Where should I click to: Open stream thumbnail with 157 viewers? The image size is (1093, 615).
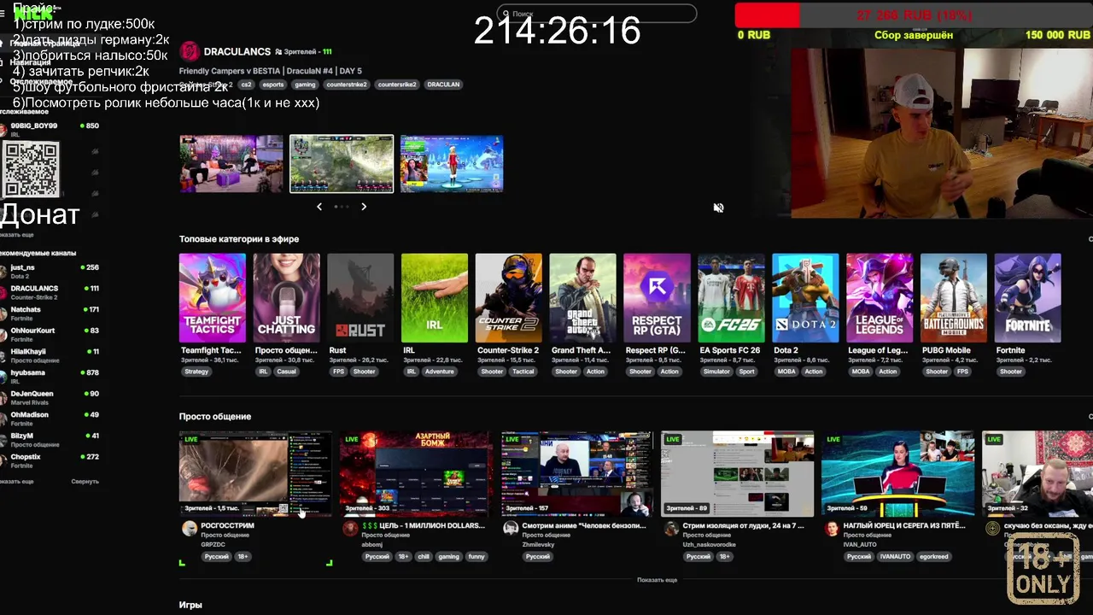[576, 474]
